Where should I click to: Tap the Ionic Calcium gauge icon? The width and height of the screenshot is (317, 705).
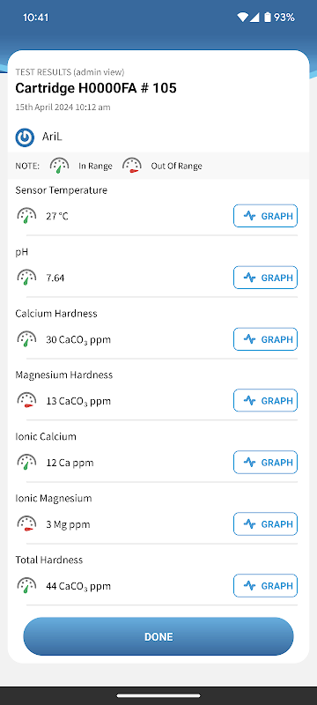(26, 462)
